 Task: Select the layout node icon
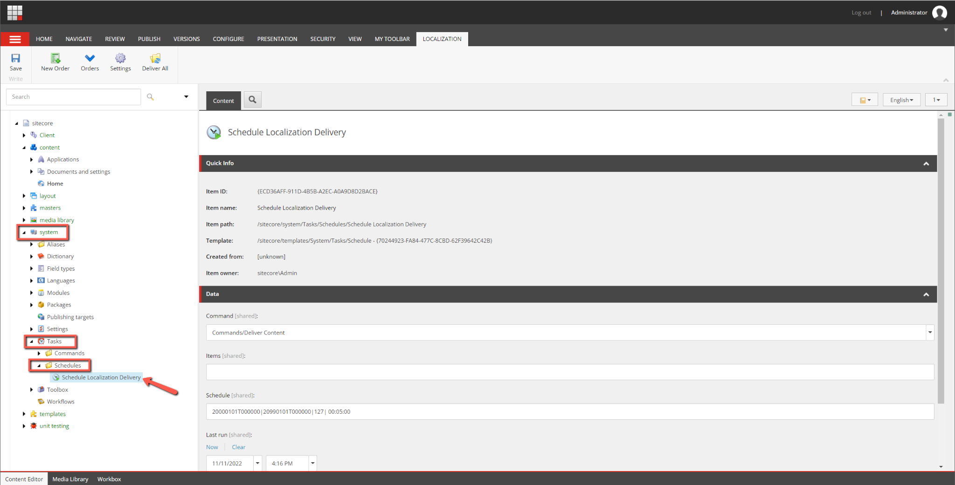coord(34,196)
